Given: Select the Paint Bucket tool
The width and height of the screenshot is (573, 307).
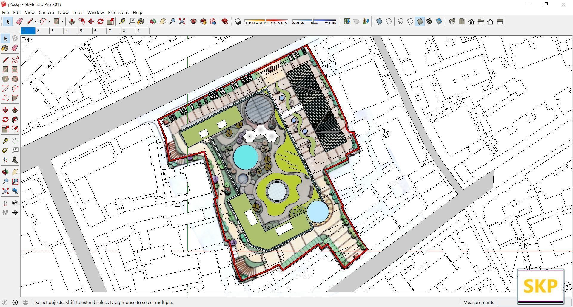Looking at the screenshot, I should coord(141,21).
